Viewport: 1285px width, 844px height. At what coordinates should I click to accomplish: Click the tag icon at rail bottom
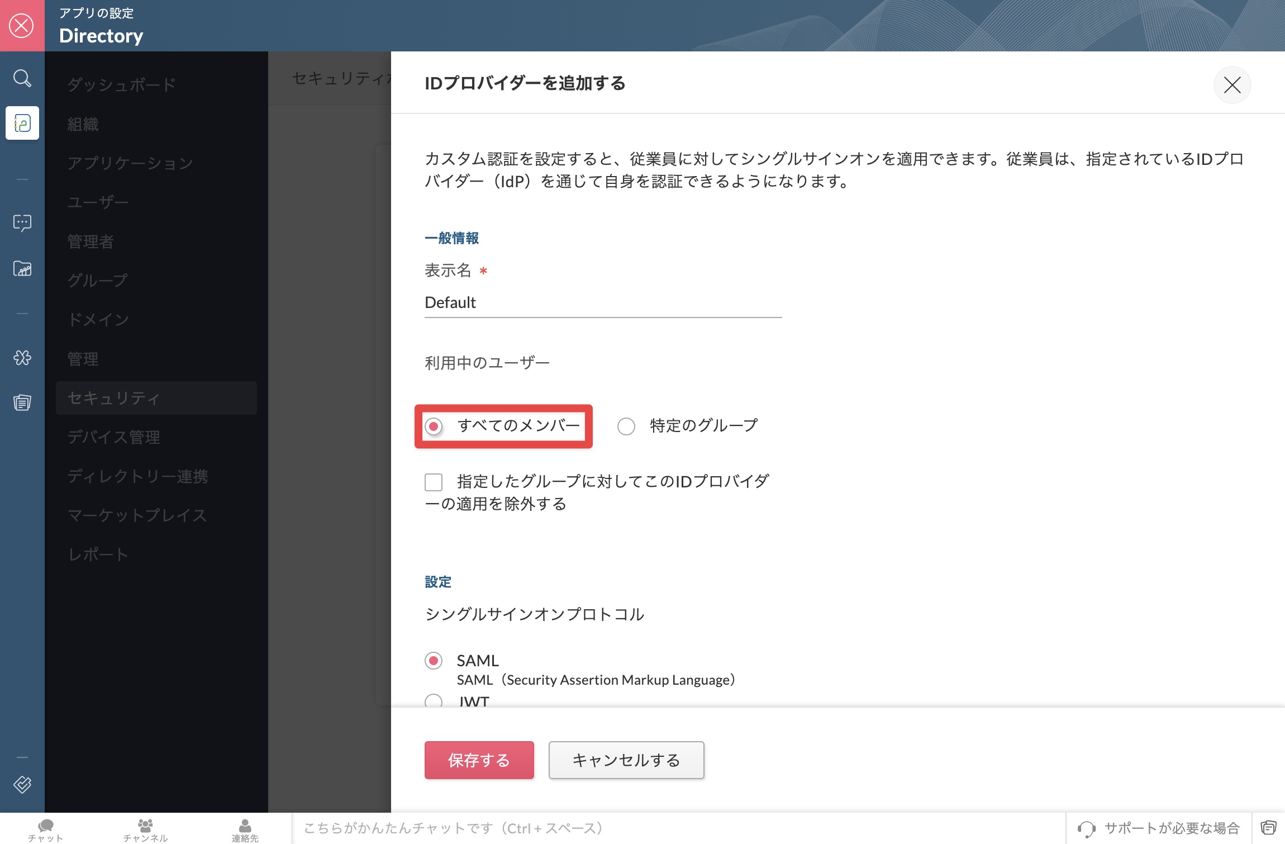click(22, 785)
